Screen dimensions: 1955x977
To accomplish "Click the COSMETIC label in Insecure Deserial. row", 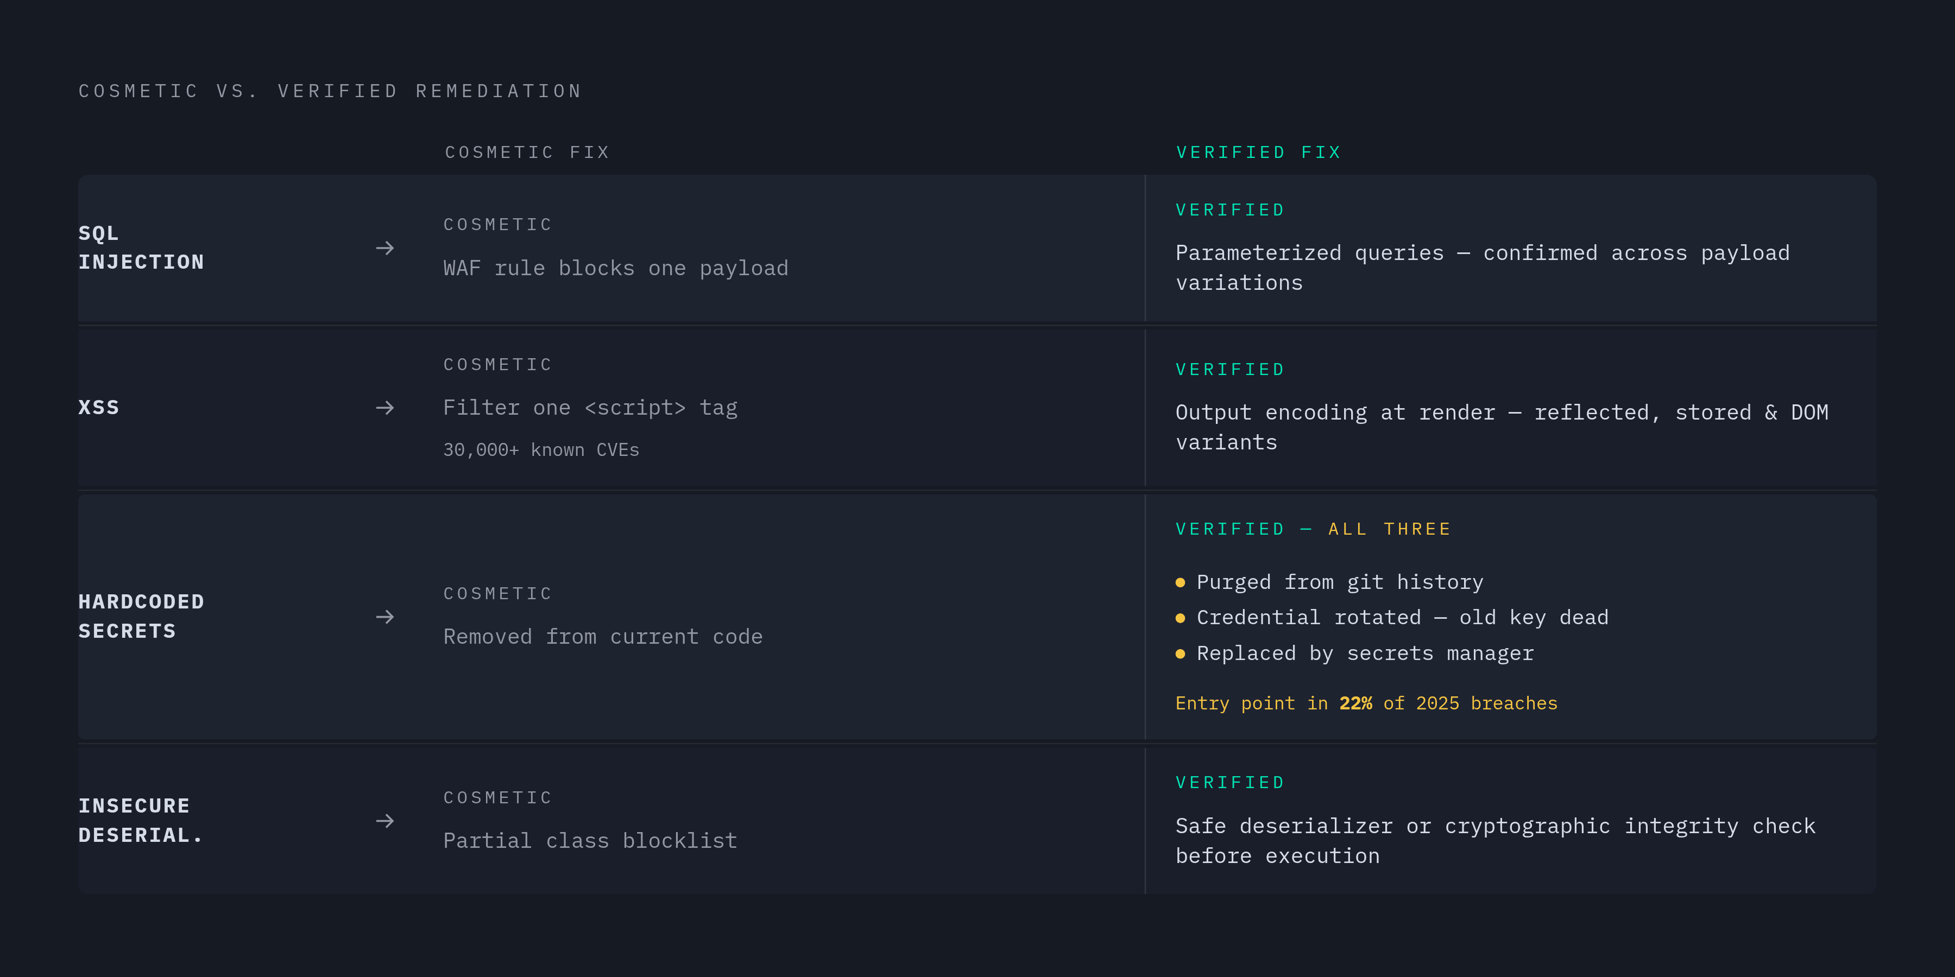I will pos(497,798).
